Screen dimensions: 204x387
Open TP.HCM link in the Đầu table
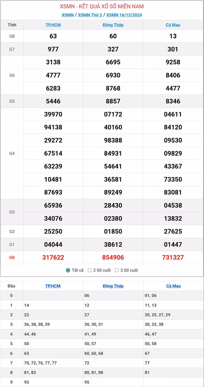[53, 286]
